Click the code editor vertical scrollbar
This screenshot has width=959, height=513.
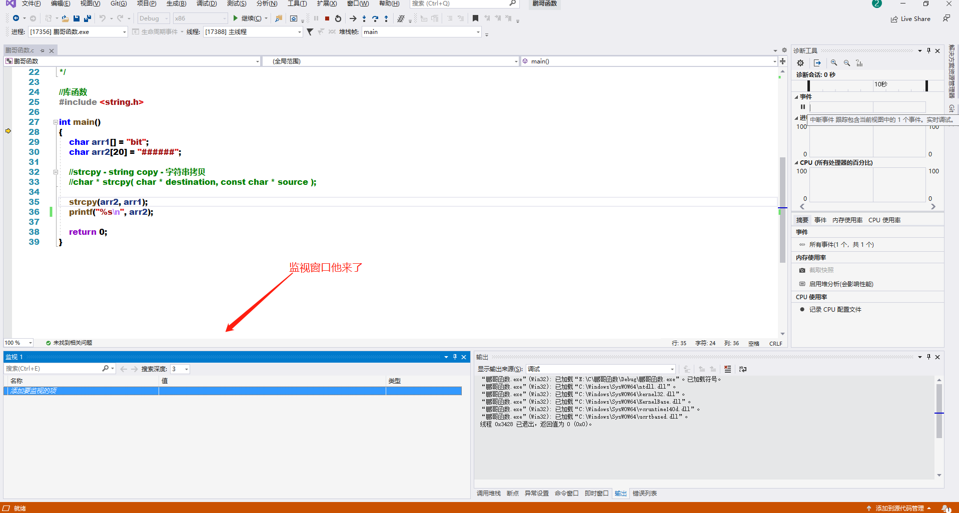782,210
